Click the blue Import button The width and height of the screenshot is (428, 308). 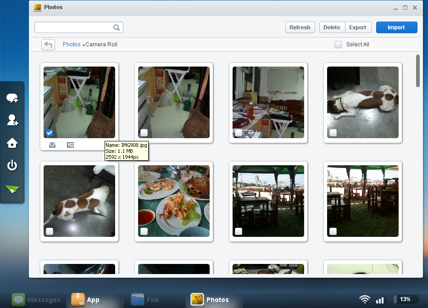point(396,27)
